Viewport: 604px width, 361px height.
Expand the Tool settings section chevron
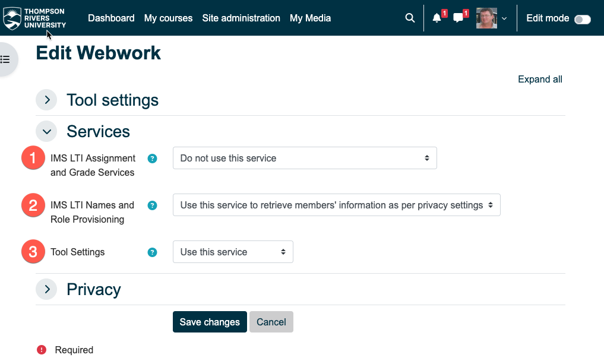[x=46, y=100]
